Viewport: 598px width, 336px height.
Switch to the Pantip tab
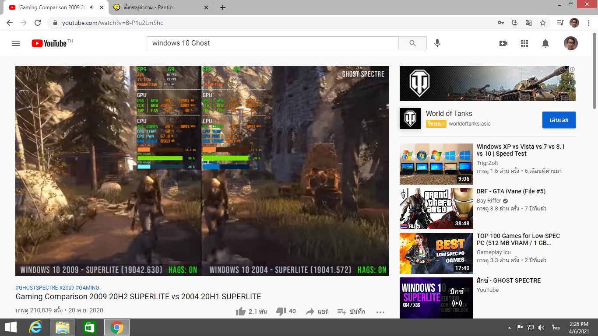[161, 7]
